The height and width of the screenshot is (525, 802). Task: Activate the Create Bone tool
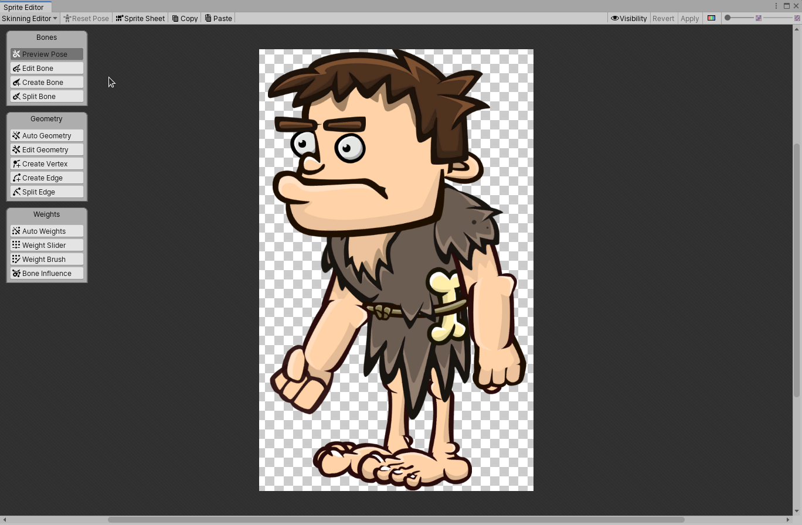(46, 83)
